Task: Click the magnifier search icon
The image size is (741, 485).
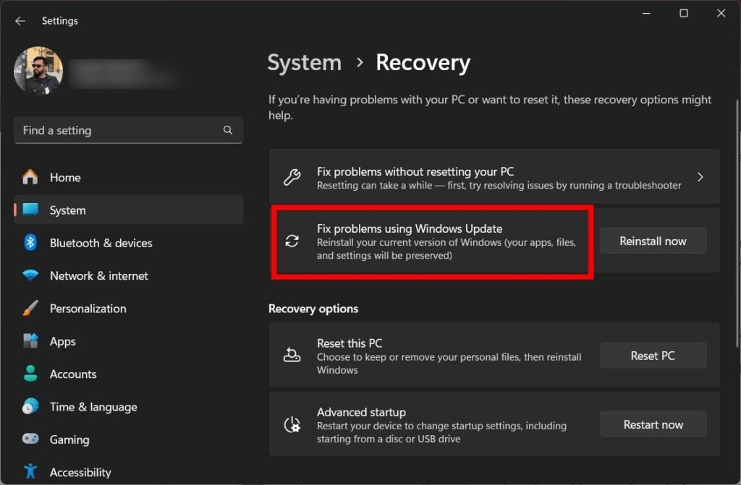Action: [228, 130]
